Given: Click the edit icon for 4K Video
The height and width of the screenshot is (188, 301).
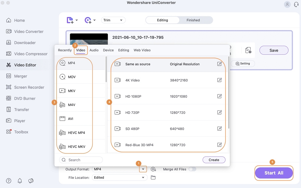Looking at the screenshot, I should 219,80.
